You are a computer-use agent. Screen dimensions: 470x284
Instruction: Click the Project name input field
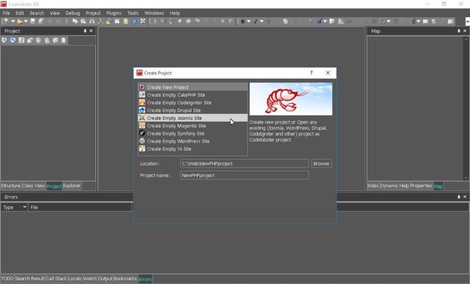[244, 175]
